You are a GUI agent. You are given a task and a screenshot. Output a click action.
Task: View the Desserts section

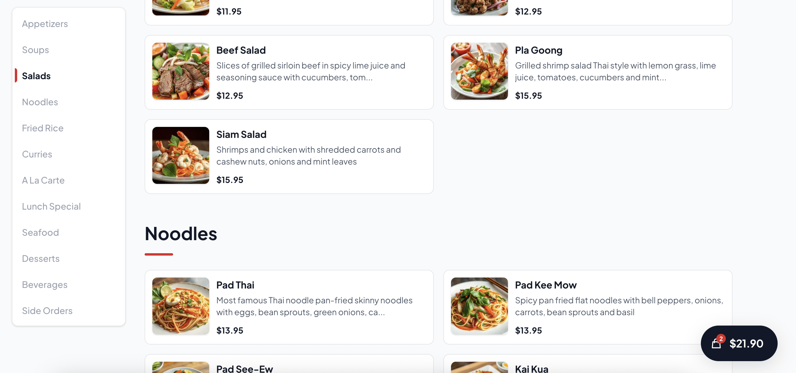click(41, 258)
